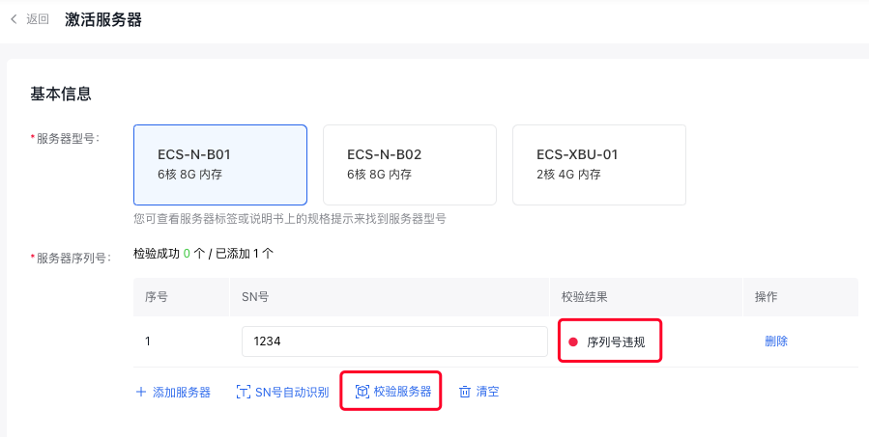Delete row 1 via 删除 link
The image size is (869, 437).
tap(776, 341)
